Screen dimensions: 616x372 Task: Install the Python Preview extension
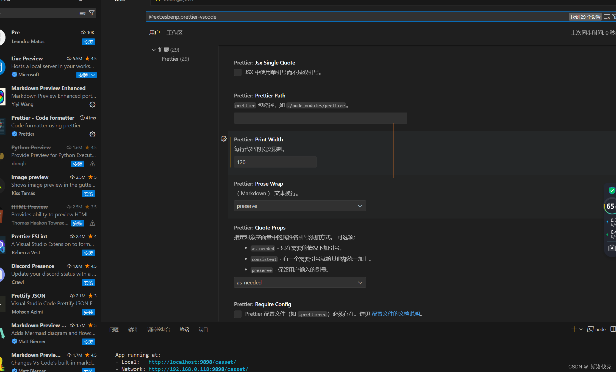click(78, 164)
